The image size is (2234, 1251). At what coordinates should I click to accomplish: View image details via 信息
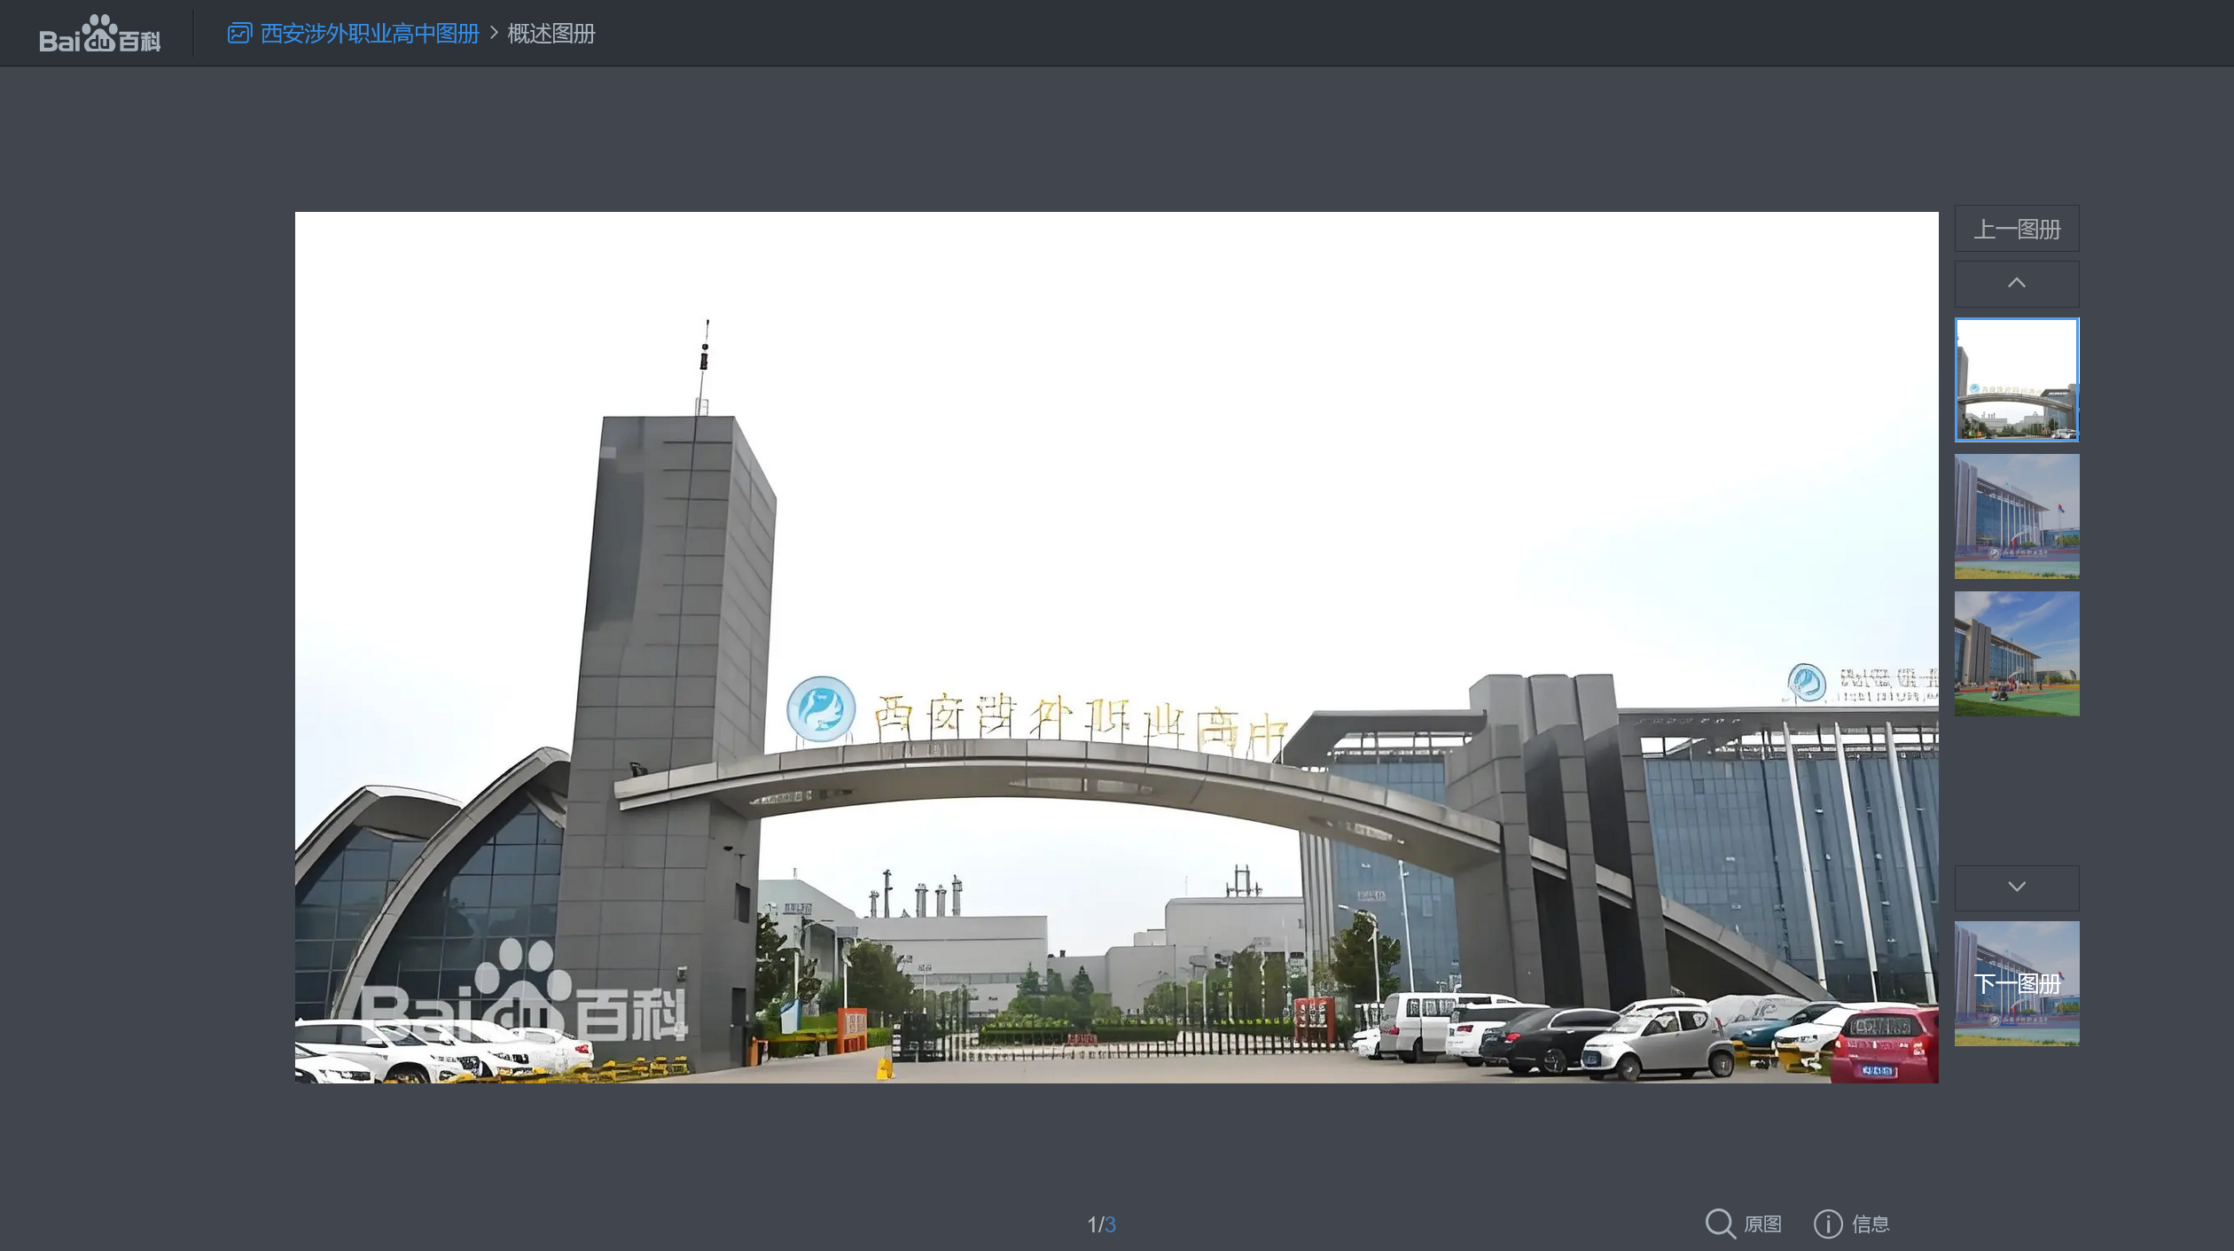[1871, 1224]
